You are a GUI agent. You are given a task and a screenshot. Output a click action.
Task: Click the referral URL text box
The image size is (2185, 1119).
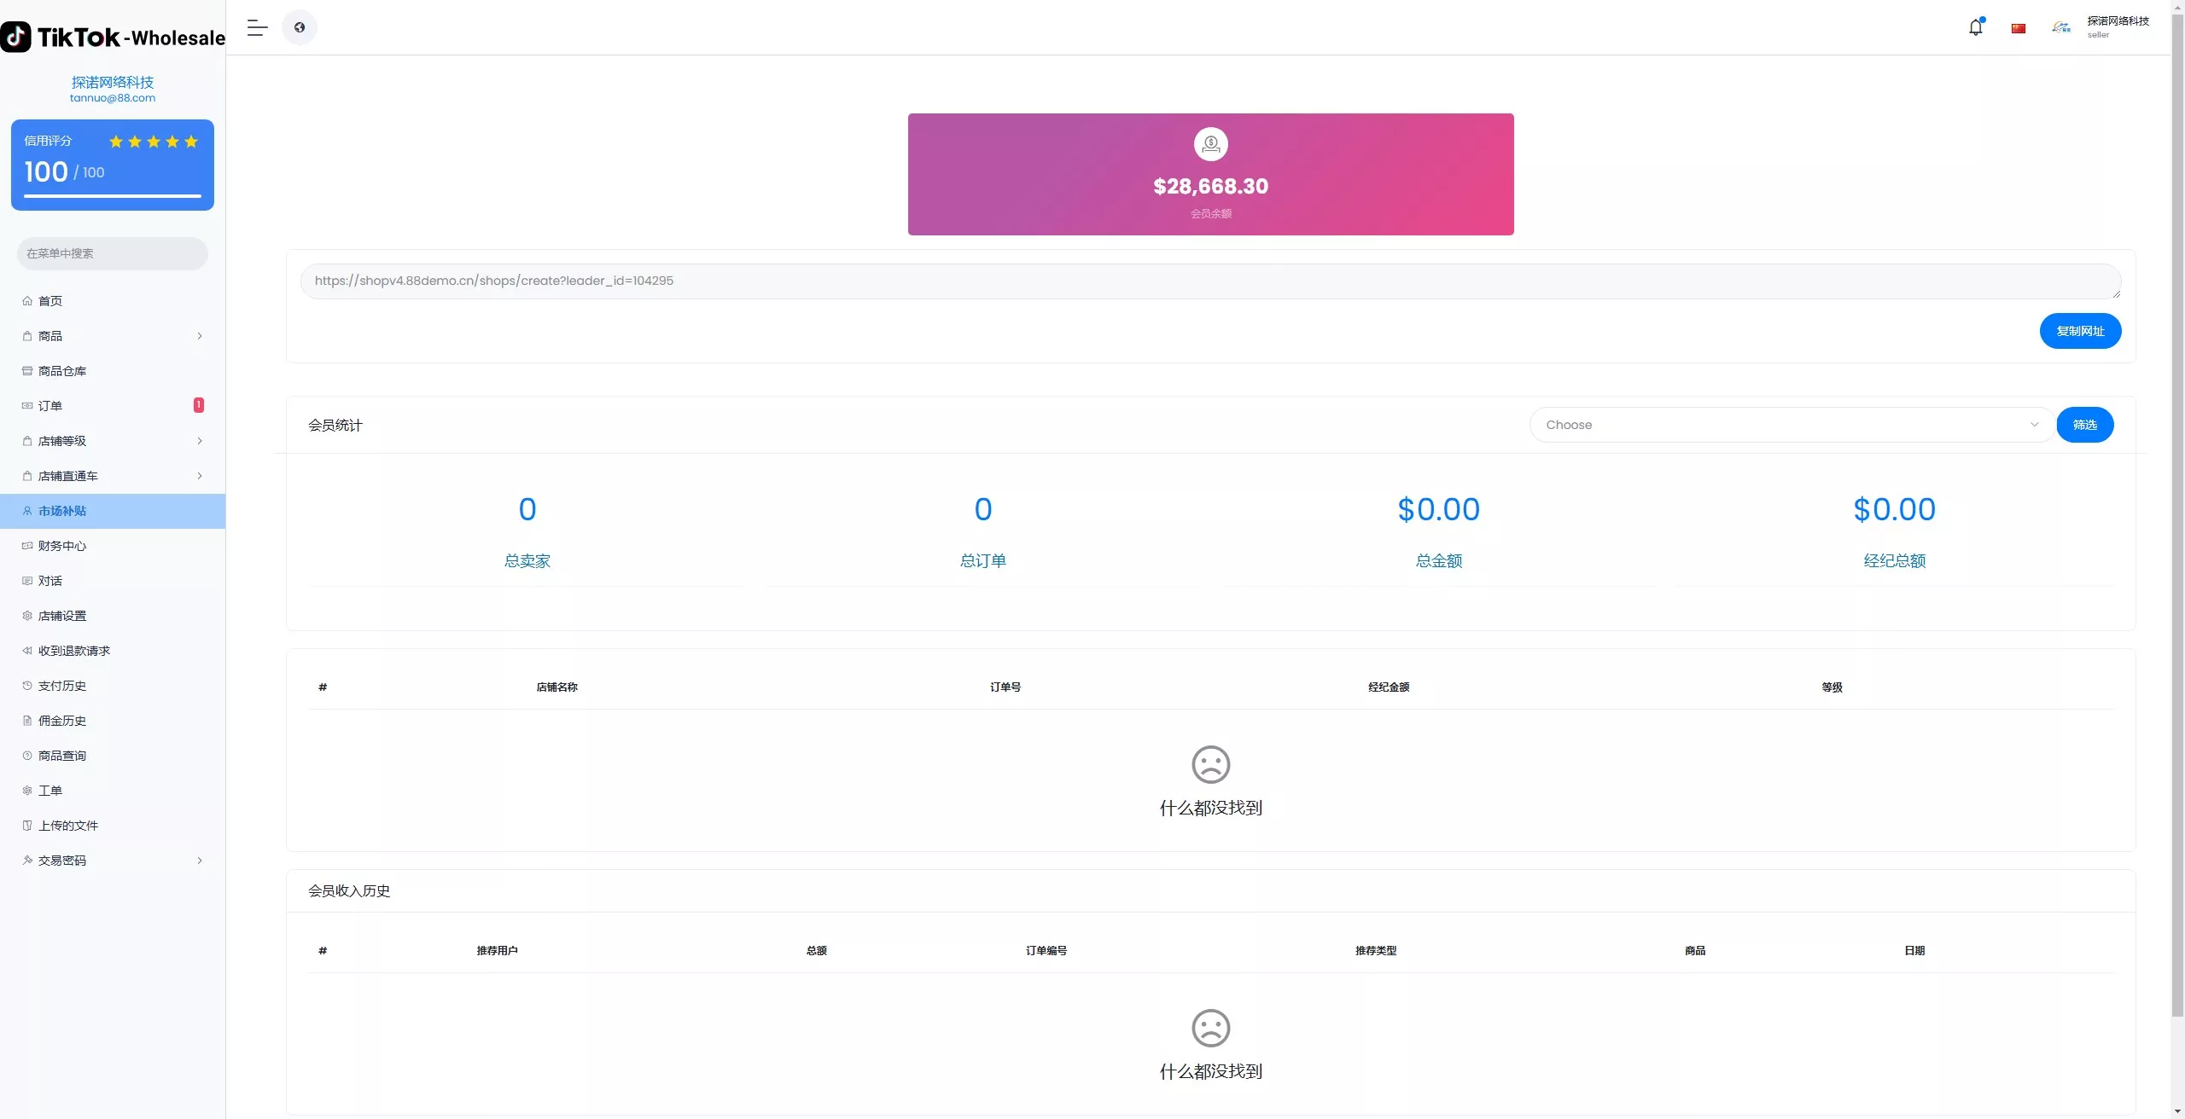tap(1210, 281)
